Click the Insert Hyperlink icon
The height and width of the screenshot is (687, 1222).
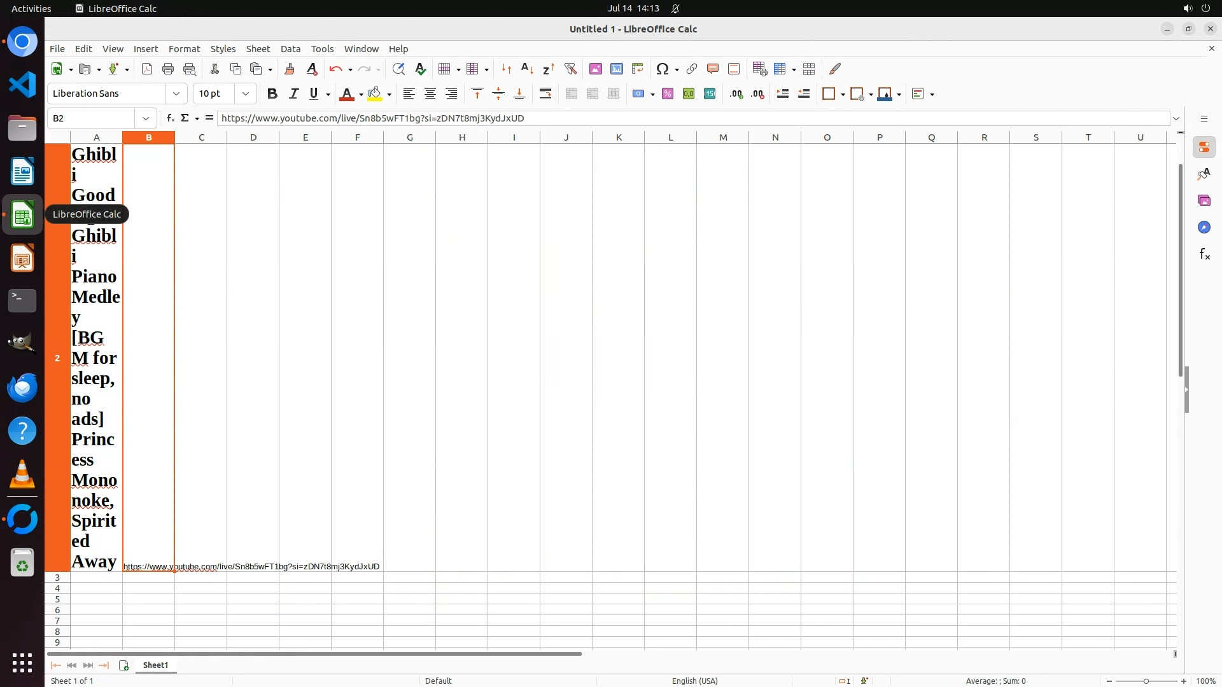(691, 69)
